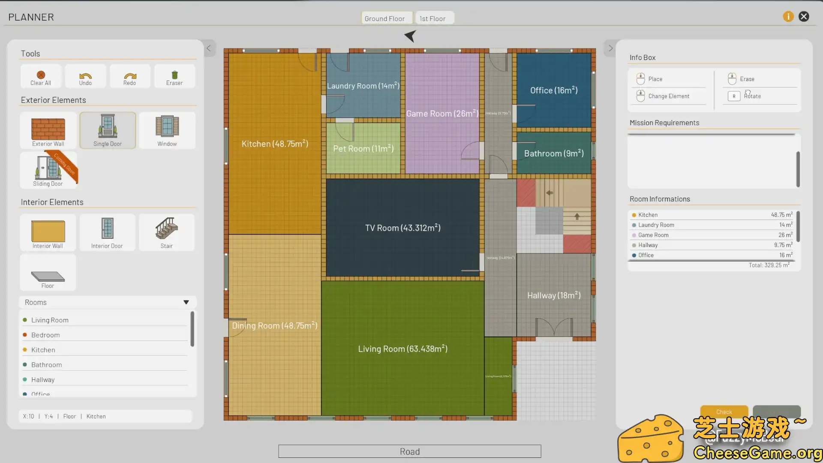Choose Bathroom room type in list
823x463 pixels.
46,365
